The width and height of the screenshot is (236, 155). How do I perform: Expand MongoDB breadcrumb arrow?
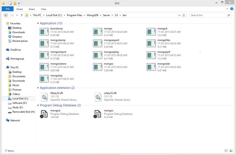tap(101, 15)
